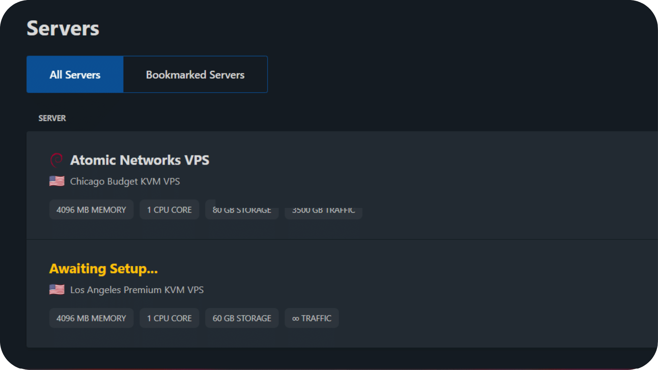
Task: Switch to All Servers tab
Action: point(75,74)
